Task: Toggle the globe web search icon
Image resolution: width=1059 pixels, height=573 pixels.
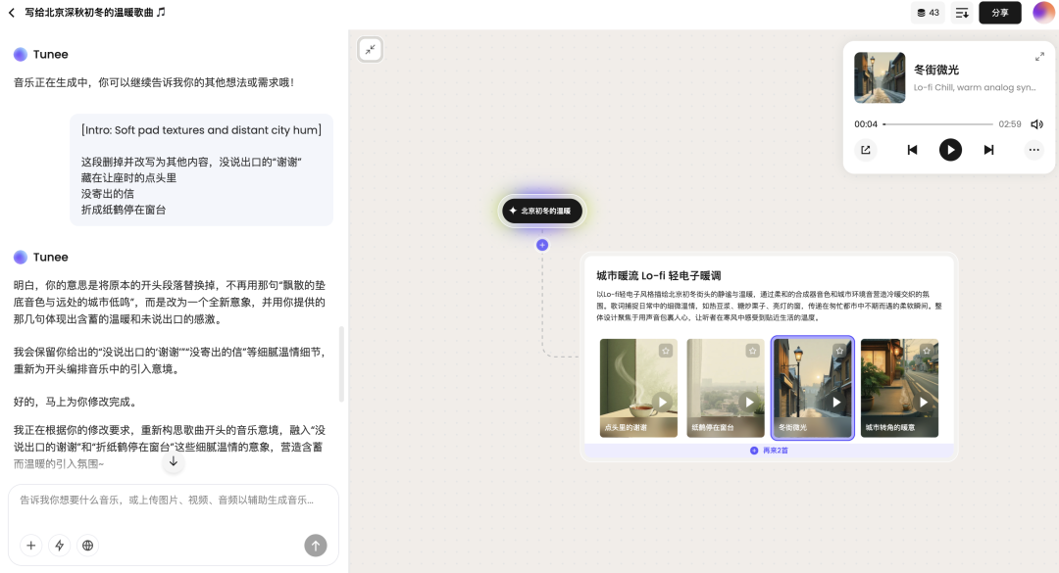Action: coord(88,546)
